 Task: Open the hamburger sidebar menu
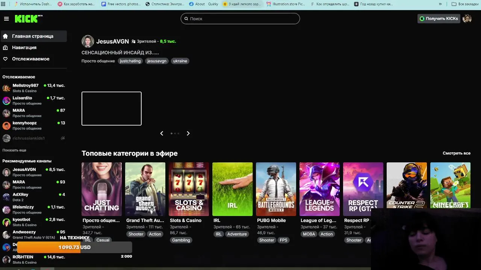click(6, 19)
